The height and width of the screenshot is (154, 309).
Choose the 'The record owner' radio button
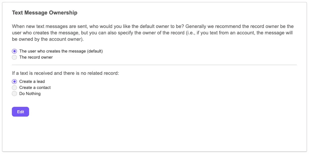click(x=14, y=57)
